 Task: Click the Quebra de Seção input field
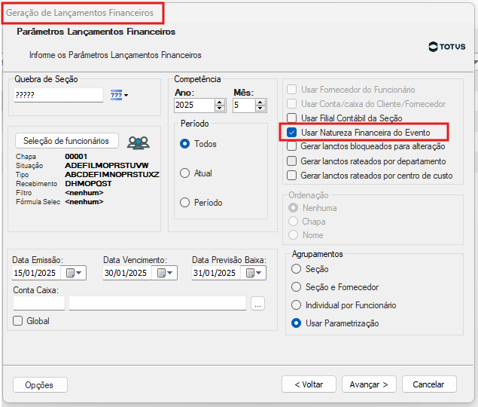58,96
